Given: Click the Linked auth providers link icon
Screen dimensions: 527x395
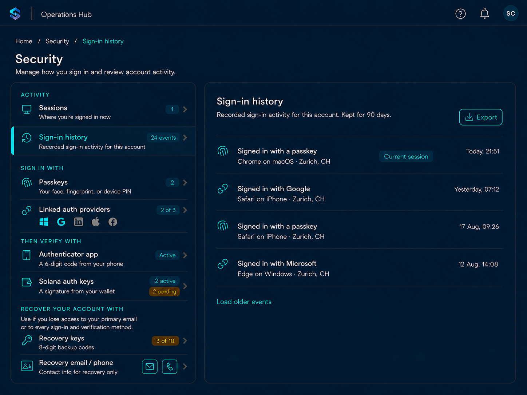Looking at the screenshot, I should 27,210.
